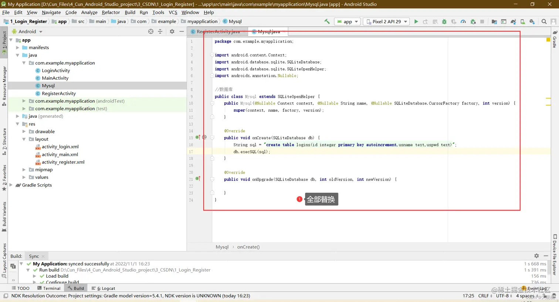Image resolution: width=559 pixels, height=302 pixels.
Task: Open LoginActivity in the project tree
Action: (55, 71)
